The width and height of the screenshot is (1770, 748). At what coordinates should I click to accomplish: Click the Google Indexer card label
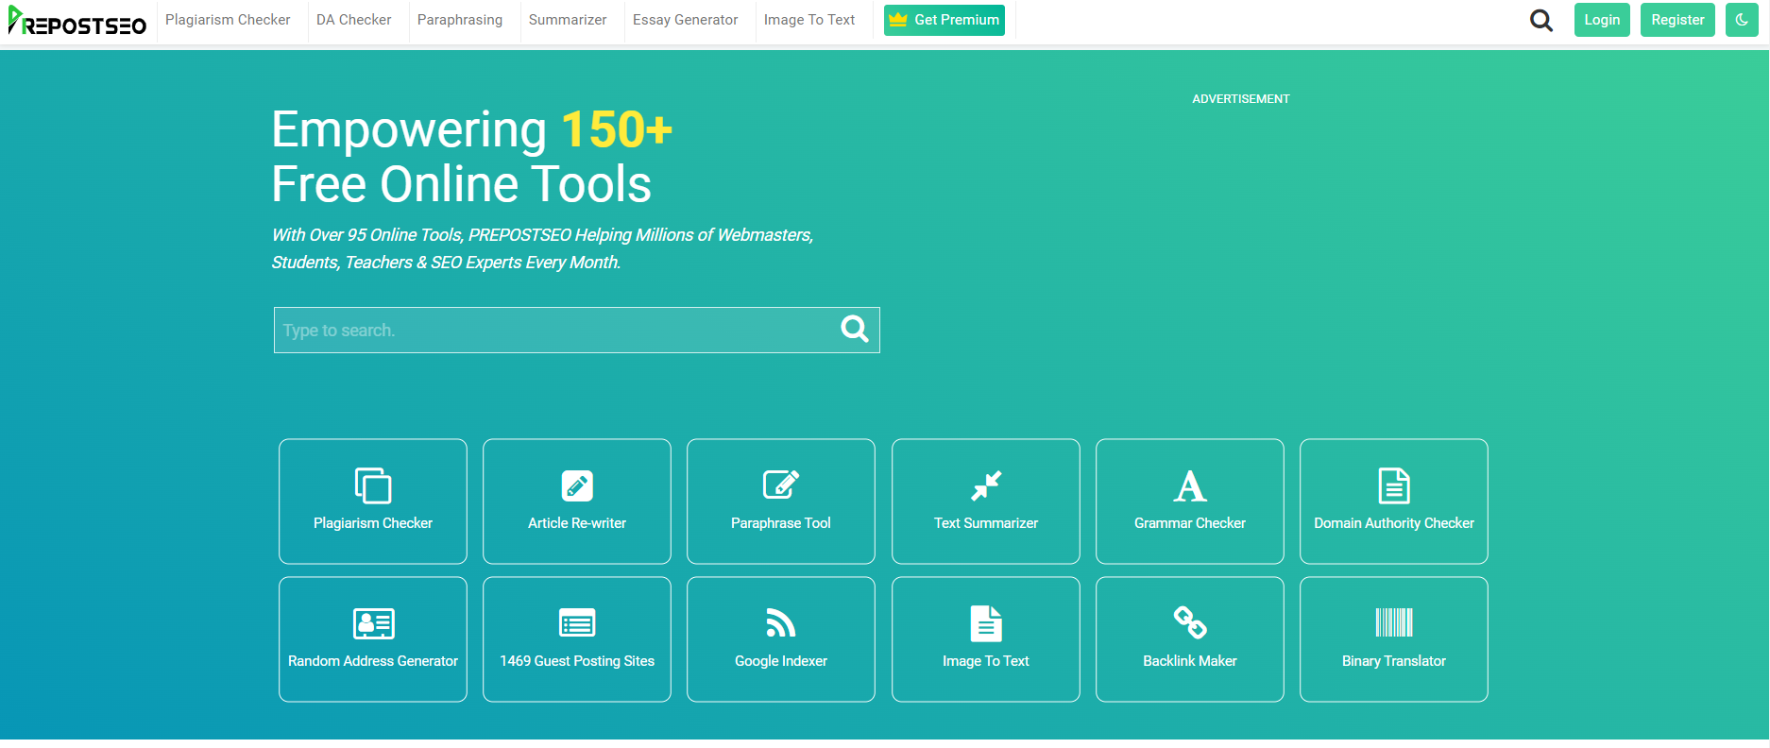click(781, 661)
